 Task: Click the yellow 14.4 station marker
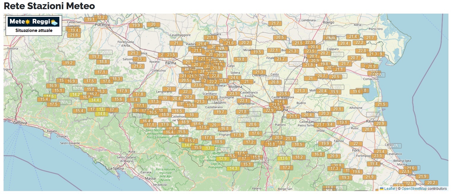tap(95, 100)
